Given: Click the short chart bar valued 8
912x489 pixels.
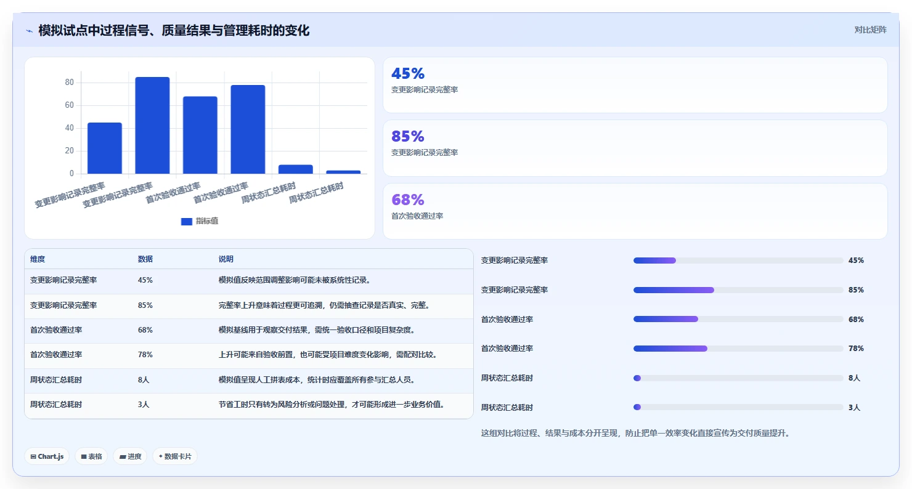Looking at the screenshot, I should click(296, 169).
